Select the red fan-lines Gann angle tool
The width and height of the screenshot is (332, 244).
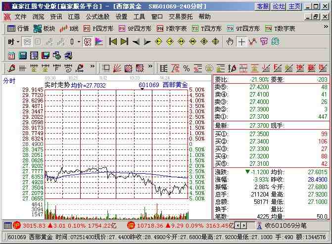(117, 68)
